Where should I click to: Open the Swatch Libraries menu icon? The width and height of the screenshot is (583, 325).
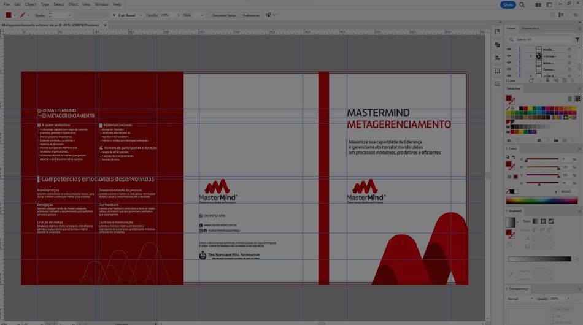(x=509, y=141)
